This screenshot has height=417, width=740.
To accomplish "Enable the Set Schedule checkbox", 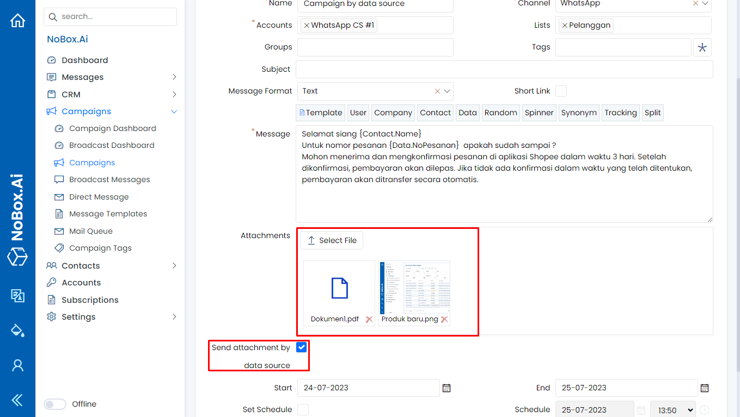I will pos(303,409).
